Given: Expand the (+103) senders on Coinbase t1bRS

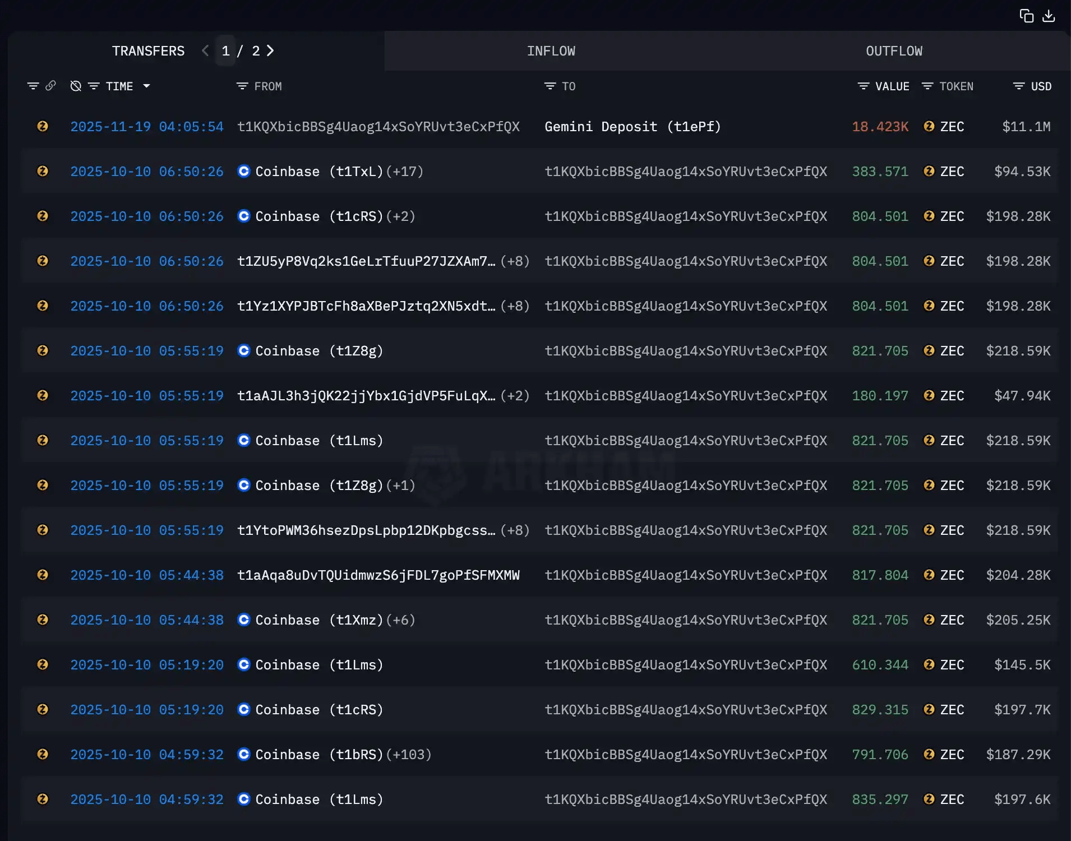Looking at the screenshot, I should [409, 755].
